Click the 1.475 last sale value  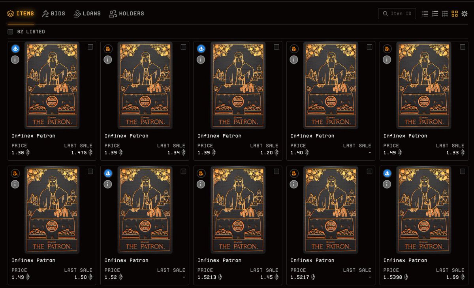click(79, 153)
